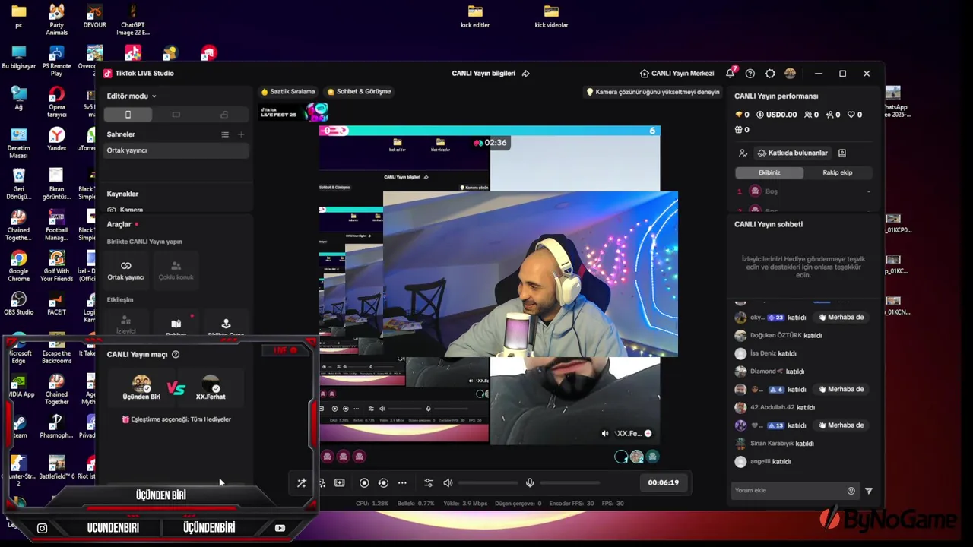
Task: Click the XX.Fe... speaker icon in preview
Action: 605,434
